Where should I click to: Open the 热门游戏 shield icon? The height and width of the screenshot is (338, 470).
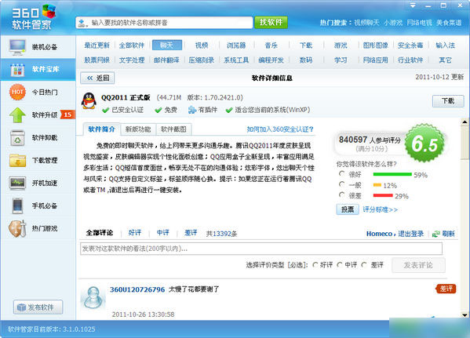pos(17,229)
